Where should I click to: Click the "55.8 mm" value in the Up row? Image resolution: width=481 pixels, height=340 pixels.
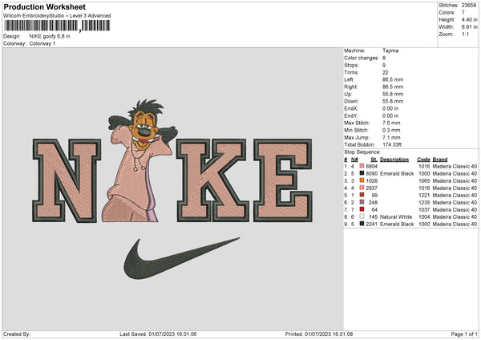[x=393, y=94]
